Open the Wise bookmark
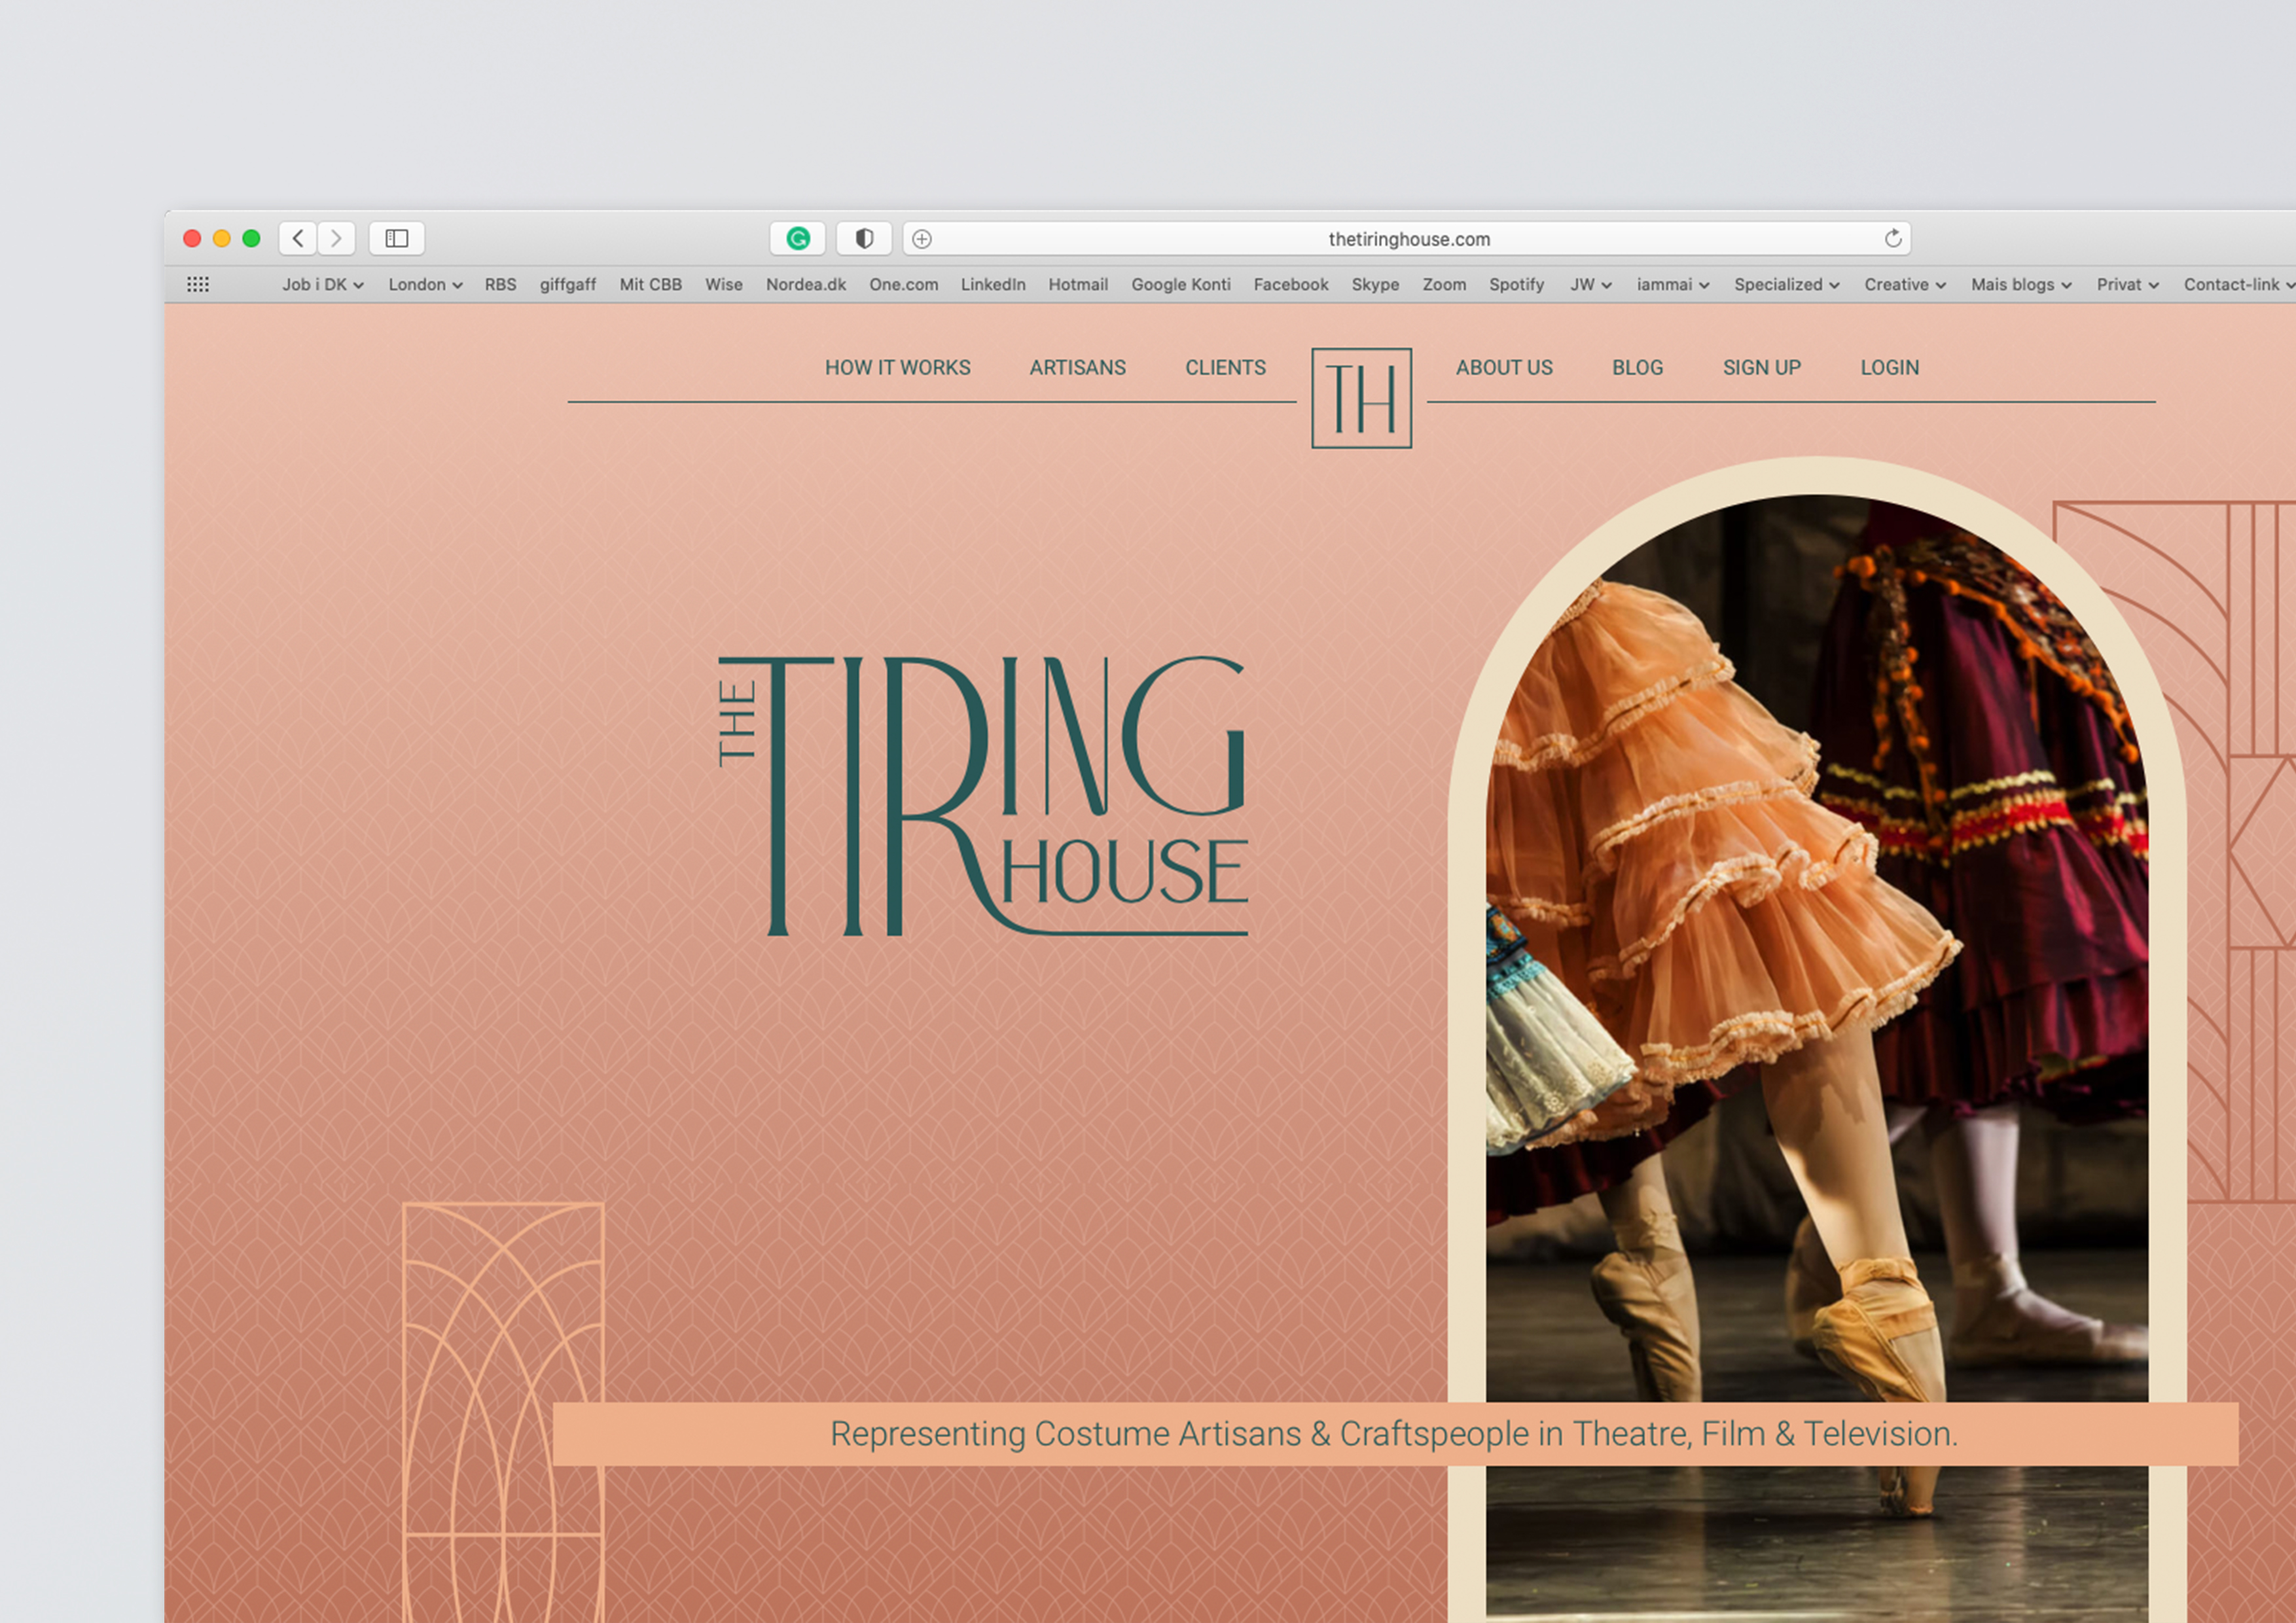2296x1623 pixels. 723,285
